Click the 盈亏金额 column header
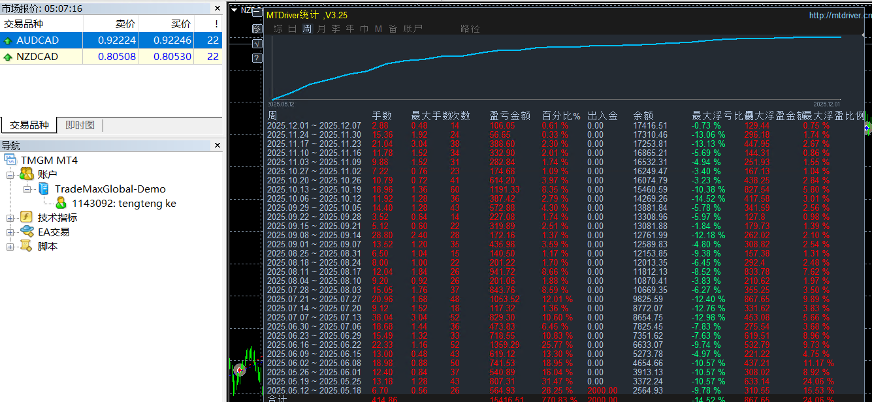The image size is (872, 402). coord(509,116)
